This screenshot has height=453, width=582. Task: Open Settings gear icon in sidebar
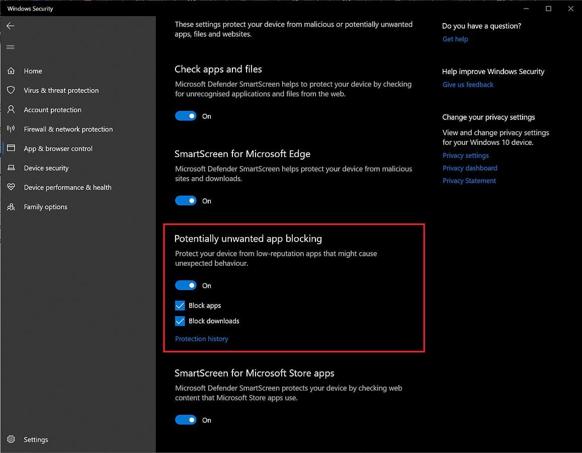point(11,439)
